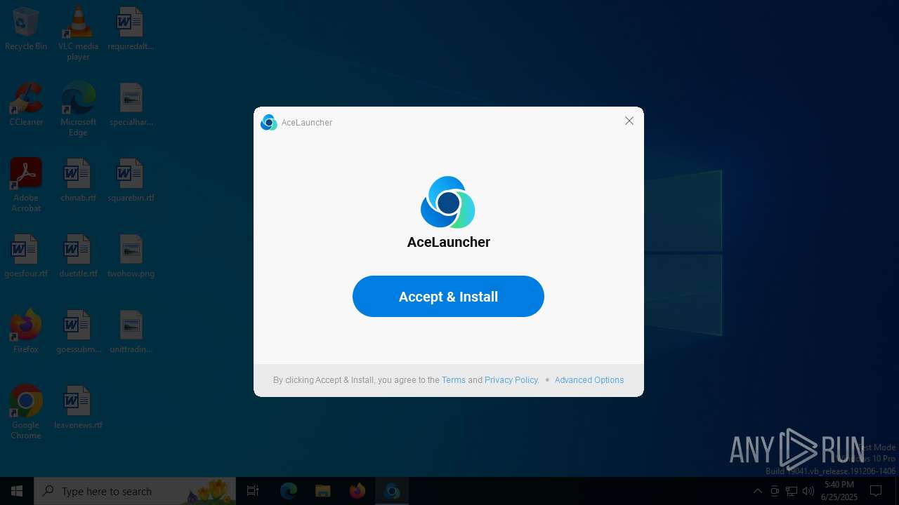Click the Accept & Install button
The width and height of the screenshot is (899, 505).
(x=448, y=296)
